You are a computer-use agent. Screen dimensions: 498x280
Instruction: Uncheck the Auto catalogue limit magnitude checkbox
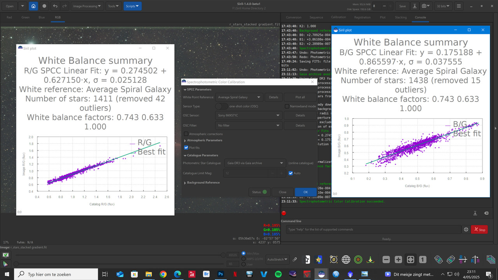pyautogui.click(x=291, y=173)
